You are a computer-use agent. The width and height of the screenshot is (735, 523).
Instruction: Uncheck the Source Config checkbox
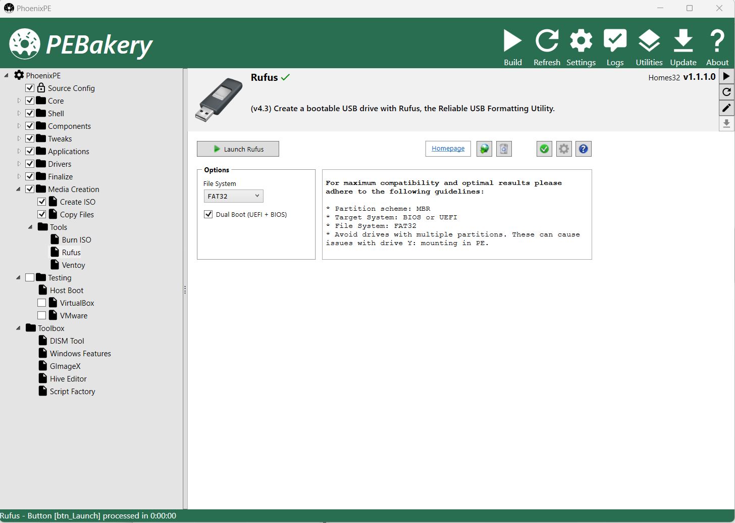tap(30, 88)
